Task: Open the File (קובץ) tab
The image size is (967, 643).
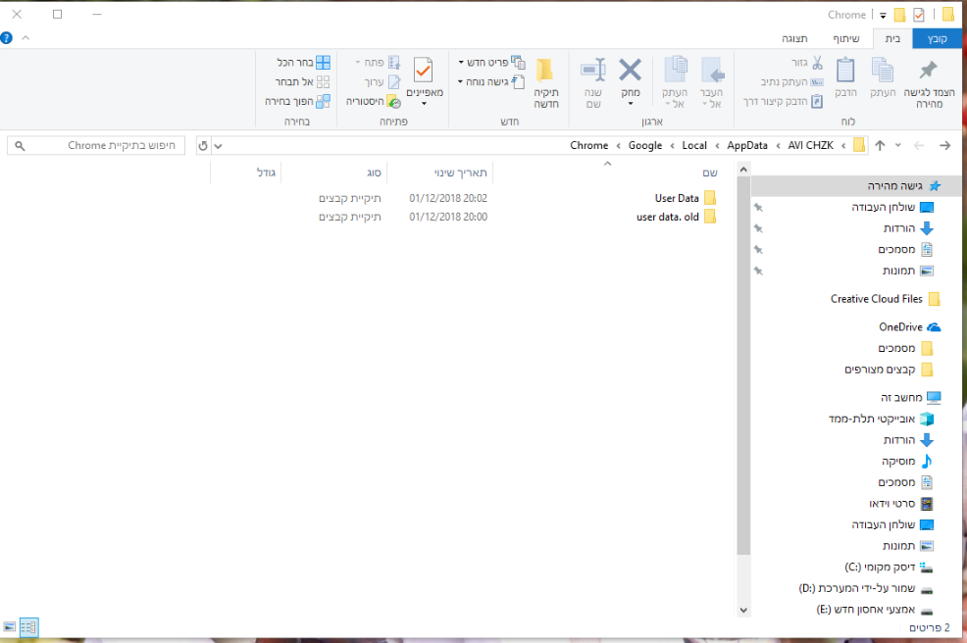Action: tap(937, 39)
